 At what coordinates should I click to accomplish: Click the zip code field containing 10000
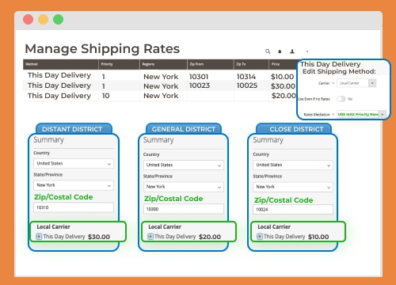[x=184, y=209]
